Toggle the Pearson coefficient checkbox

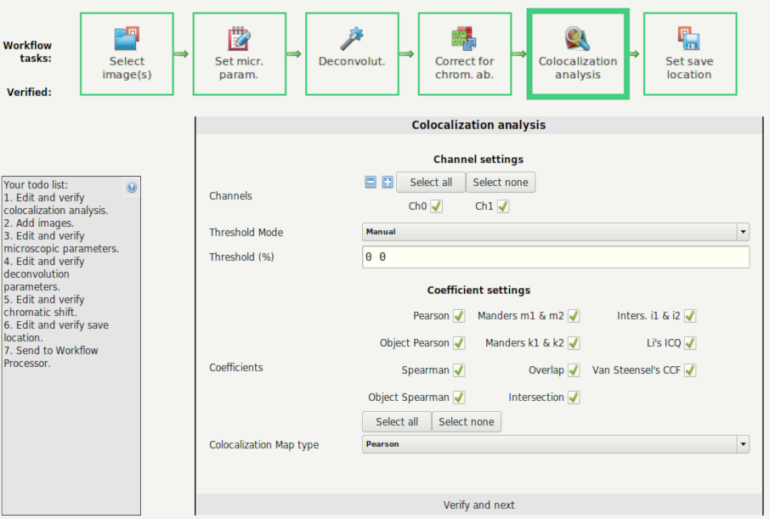pos(459,316)
